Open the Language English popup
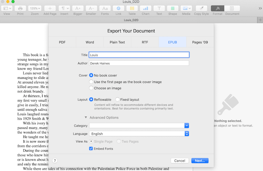The width and height of the screenshot is (263, 171). pyautogui.click(x=139, y=134)
